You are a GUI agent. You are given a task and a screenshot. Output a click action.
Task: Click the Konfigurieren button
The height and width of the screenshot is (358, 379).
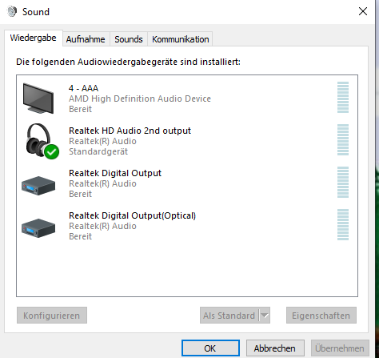[52, 316]
